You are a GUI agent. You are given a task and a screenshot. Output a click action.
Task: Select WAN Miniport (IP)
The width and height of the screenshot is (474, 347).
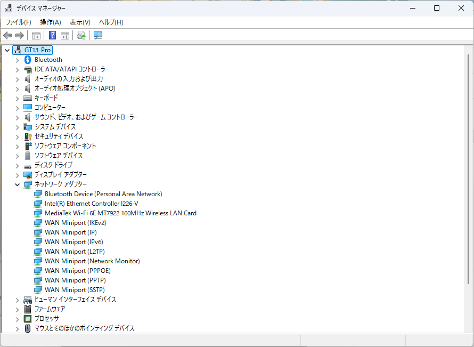coord(71,232)
